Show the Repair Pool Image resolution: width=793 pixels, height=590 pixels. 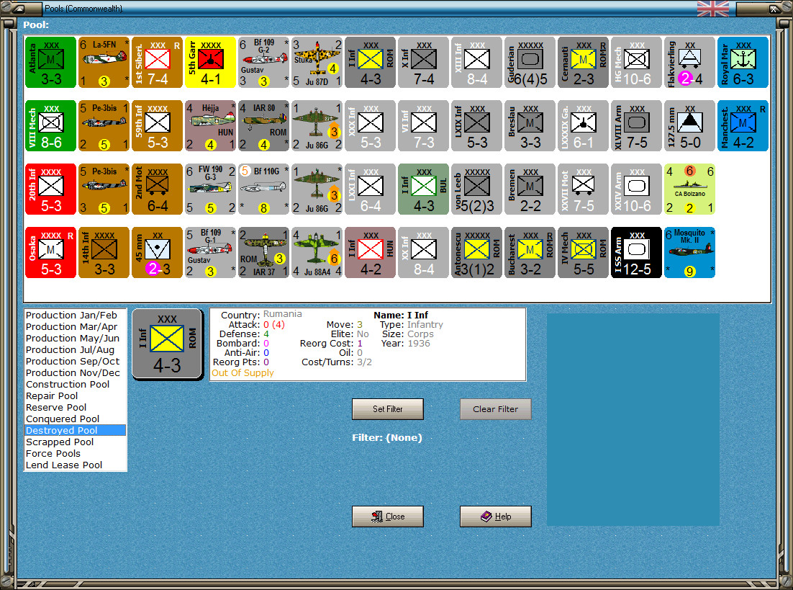click(75, 395)
